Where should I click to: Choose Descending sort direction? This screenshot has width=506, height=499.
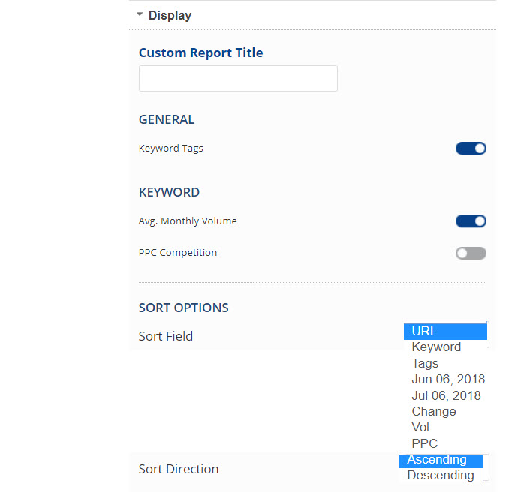[x=440, y=475]
